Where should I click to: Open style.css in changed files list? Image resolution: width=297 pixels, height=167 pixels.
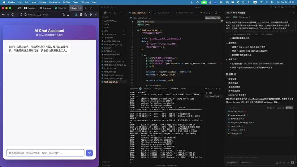pos(234,130)
